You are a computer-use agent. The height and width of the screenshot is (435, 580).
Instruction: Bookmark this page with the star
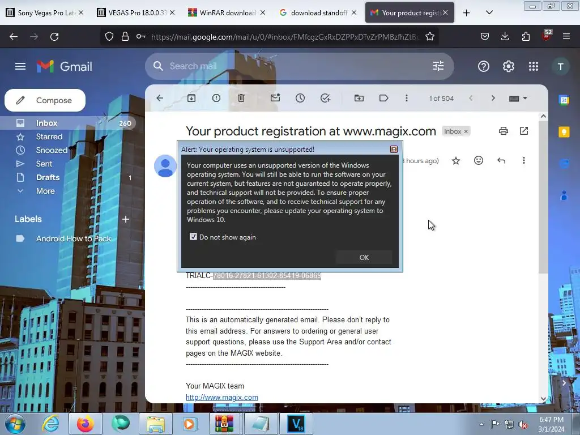tap(429, 37)
